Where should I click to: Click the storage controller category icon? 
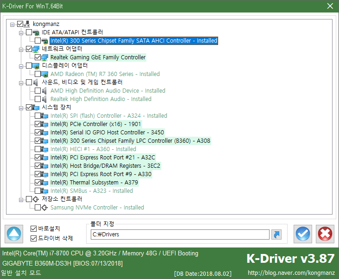36,199
